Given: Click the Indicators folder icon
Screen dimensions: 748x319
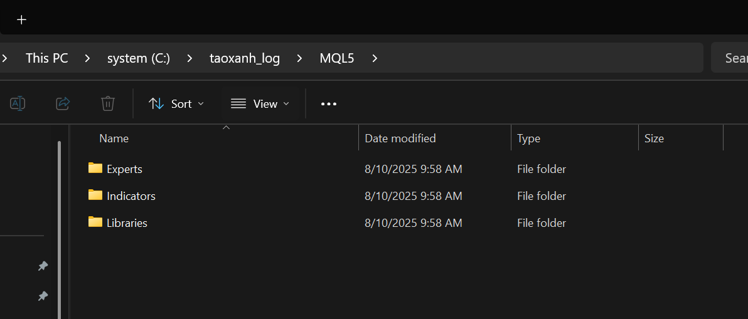Looking at the screenshot, I should point(95,196).
